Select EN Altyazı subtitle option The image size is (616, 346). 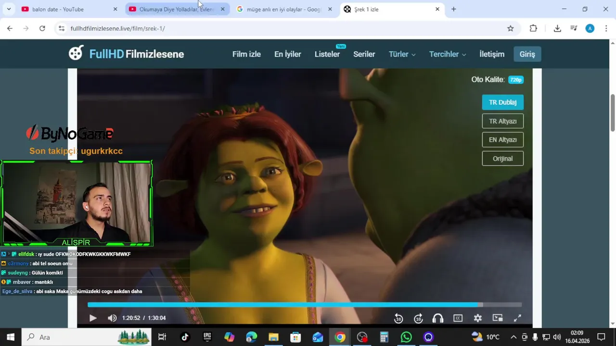[x=502, y=140]
